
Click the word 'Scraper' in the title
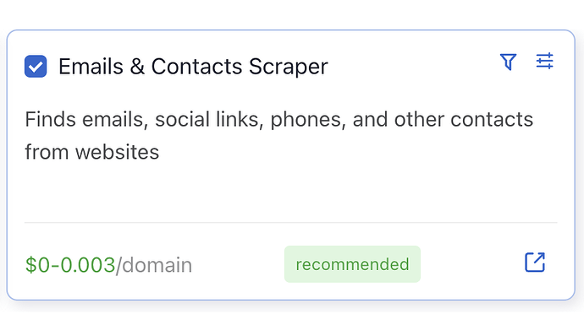tap(289, 68)
